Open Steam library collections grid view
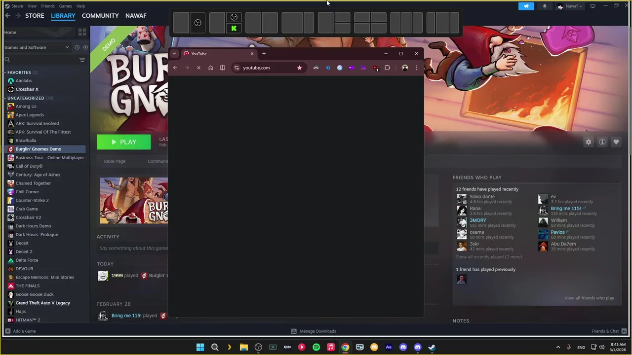 [82, 32]
